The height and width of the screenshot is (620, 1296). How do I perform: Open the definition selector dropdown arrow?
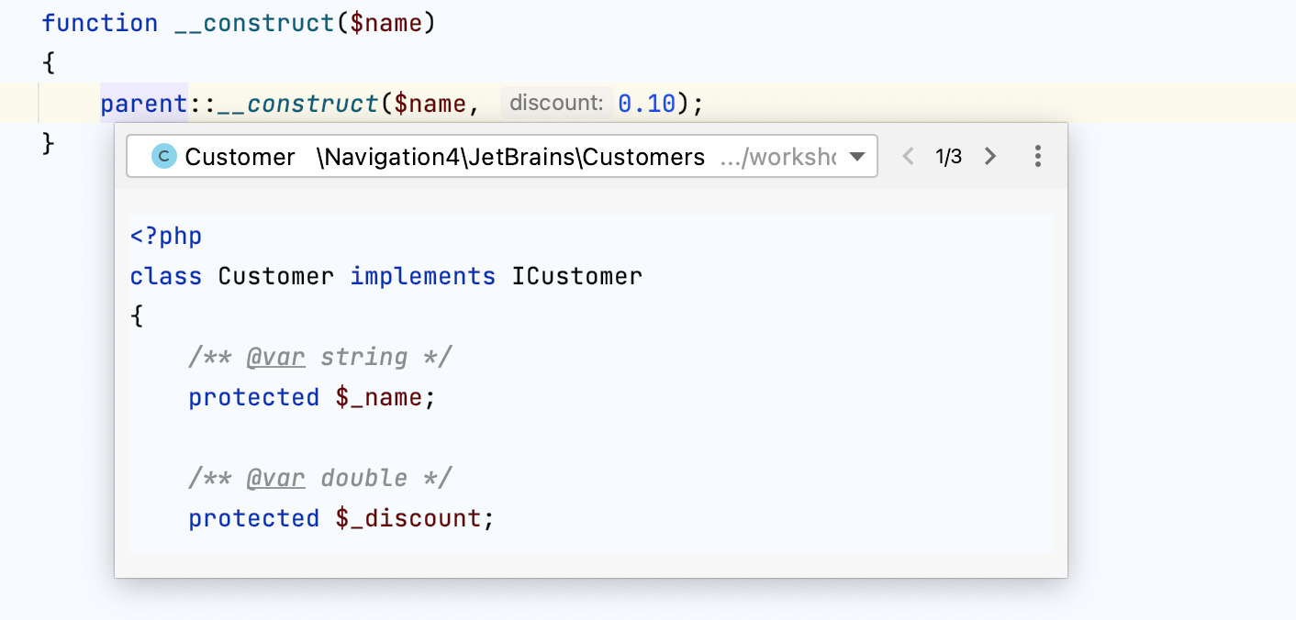tap(857, 157)
